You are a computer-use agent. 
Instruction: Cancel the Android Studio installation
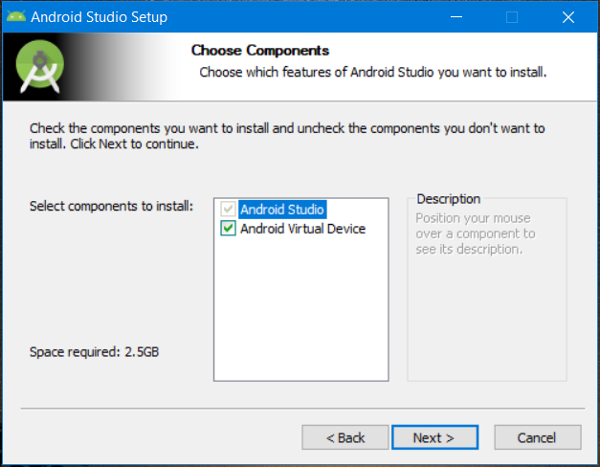[x=536, y=437]
